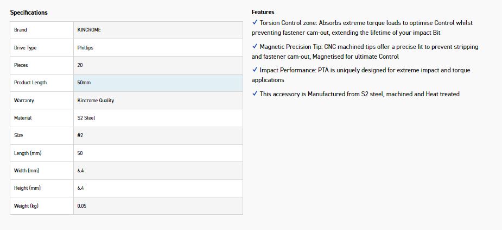
Task: Select the Features heading
Action: tap(263, 12)
